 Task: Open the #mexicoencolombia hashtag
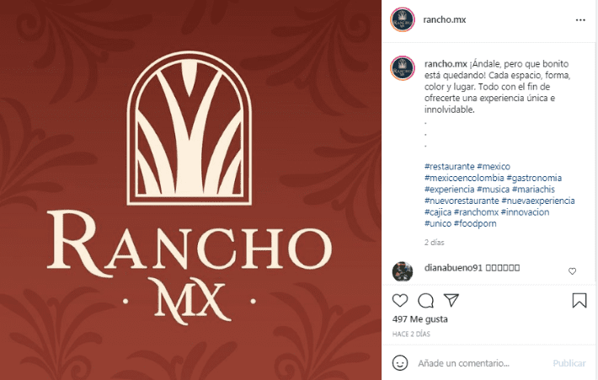pos(464,178)
